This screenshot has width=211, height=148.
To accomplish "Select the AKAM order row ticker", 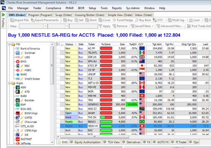I will 91,113.
